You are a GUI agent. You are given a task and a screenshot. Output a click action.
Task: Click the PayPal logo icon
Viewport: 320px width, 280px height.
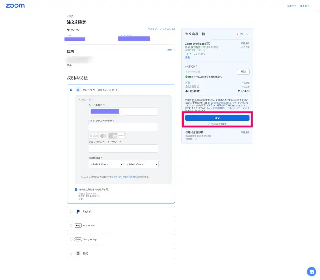[x=78, y=212]
